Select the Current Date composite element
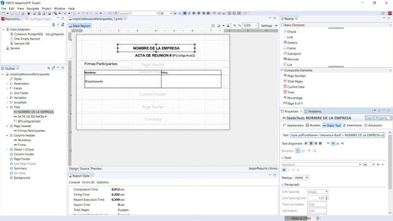 coord(294,87)
